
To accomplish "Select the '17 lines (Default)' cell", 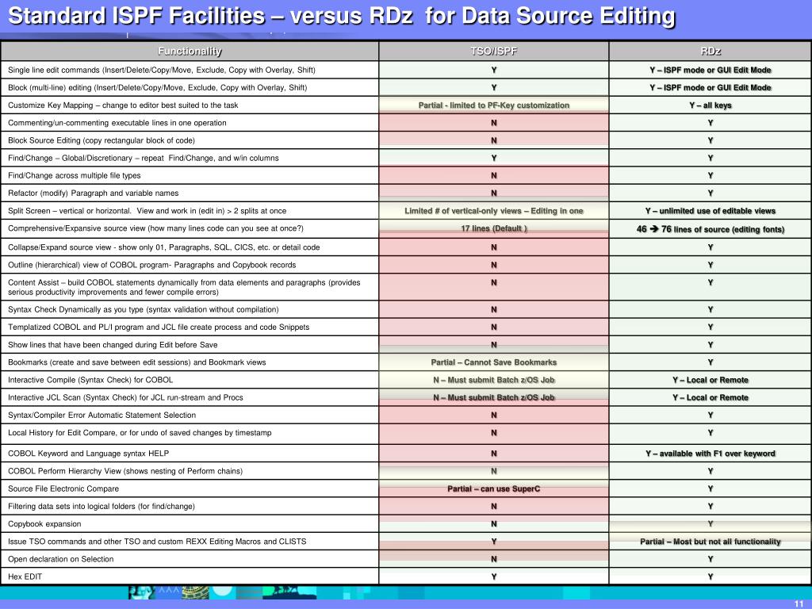I will point(493,228).
